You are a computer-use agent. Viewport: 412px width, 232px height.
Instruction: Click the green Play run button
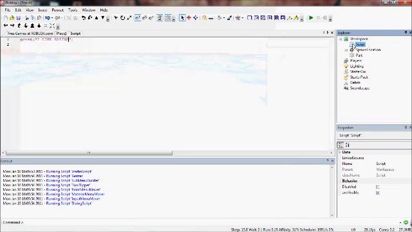click(x=311, y=18)
